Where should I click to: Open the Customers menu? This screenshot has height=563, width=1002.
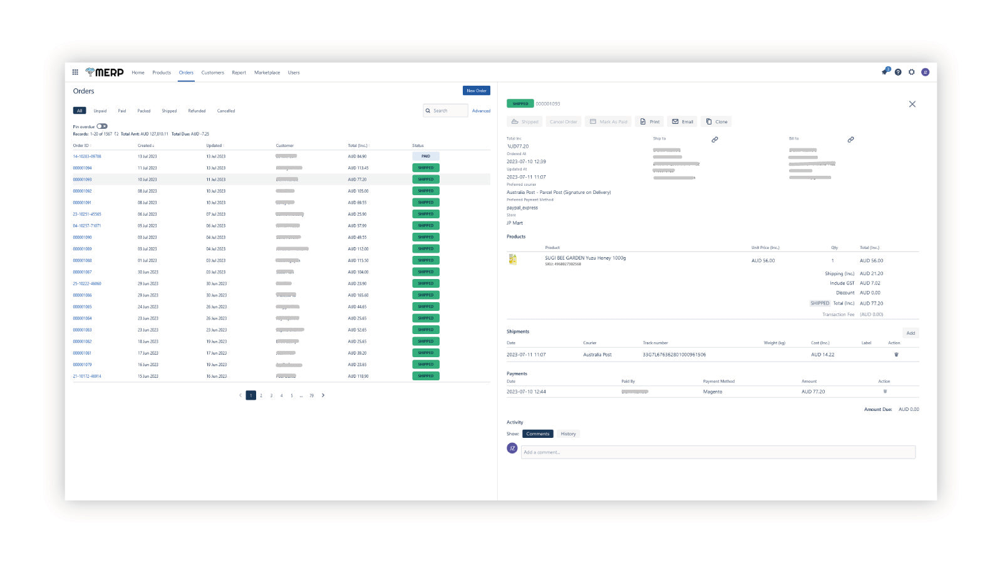tap(212, 73)
